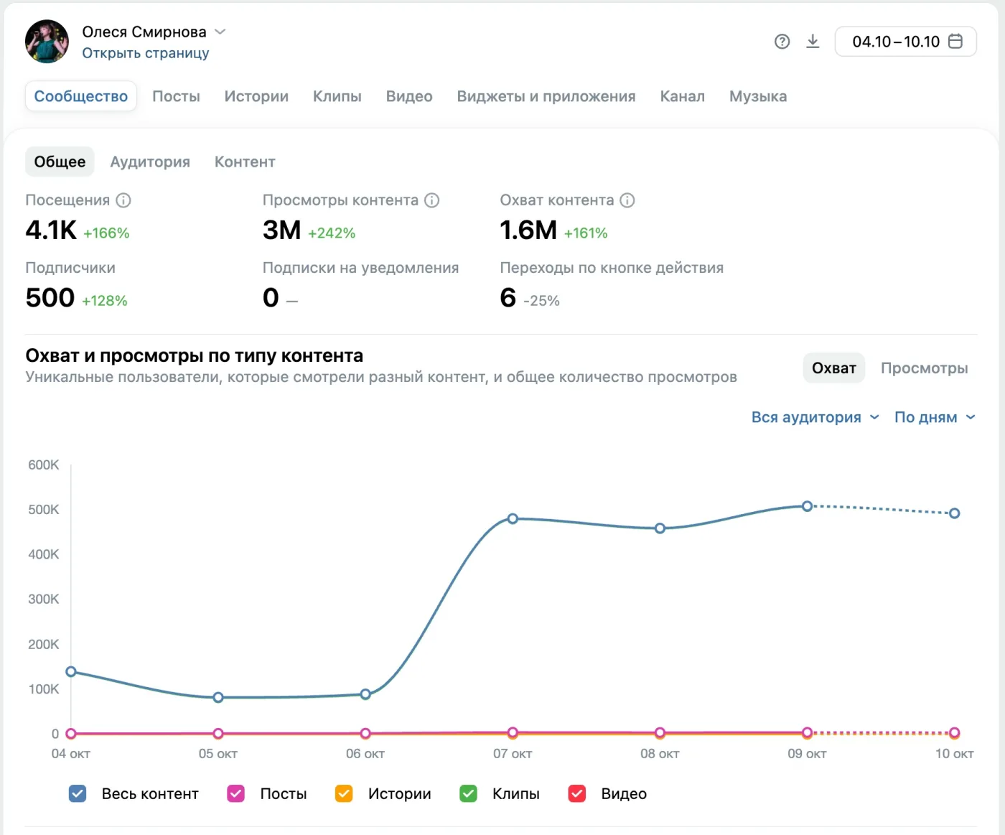Viewport: 1005px width, 835px height.
Task: Toggle the Посты checkbox in legend
Action: [x=236, y=793]
